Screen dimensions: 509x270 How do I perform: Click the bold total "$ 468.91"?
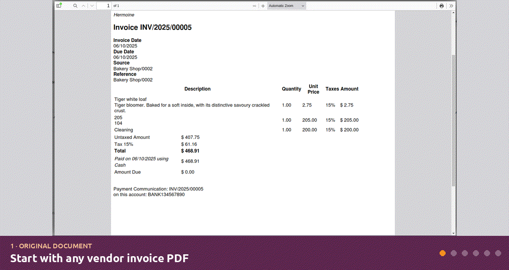(x=190, y=151)
